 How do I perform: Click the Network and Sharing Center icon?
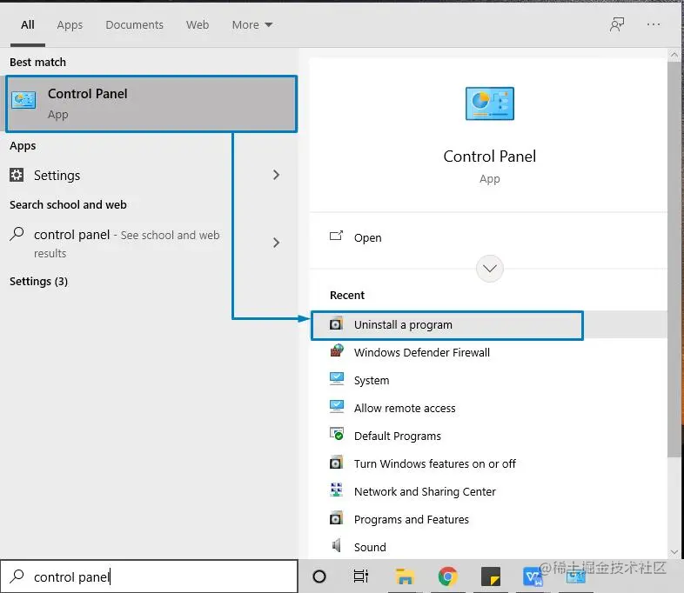point(336,490)
